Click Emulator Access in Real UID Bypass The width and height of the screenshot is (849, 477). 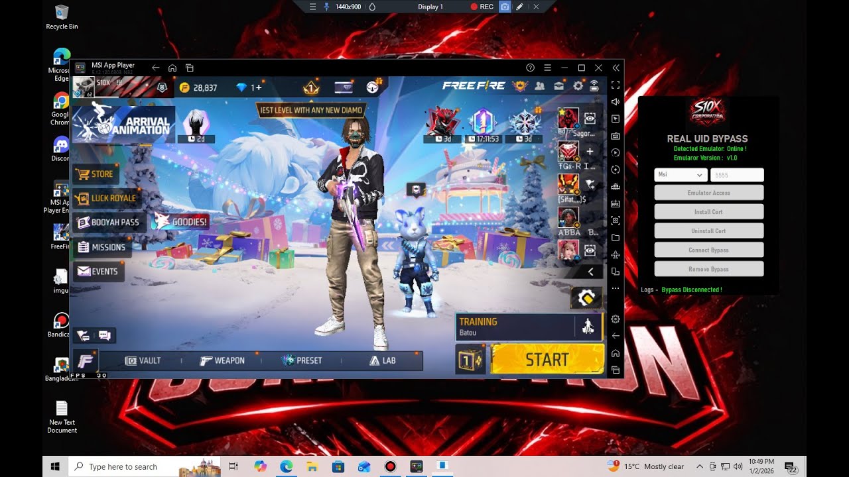709,193
